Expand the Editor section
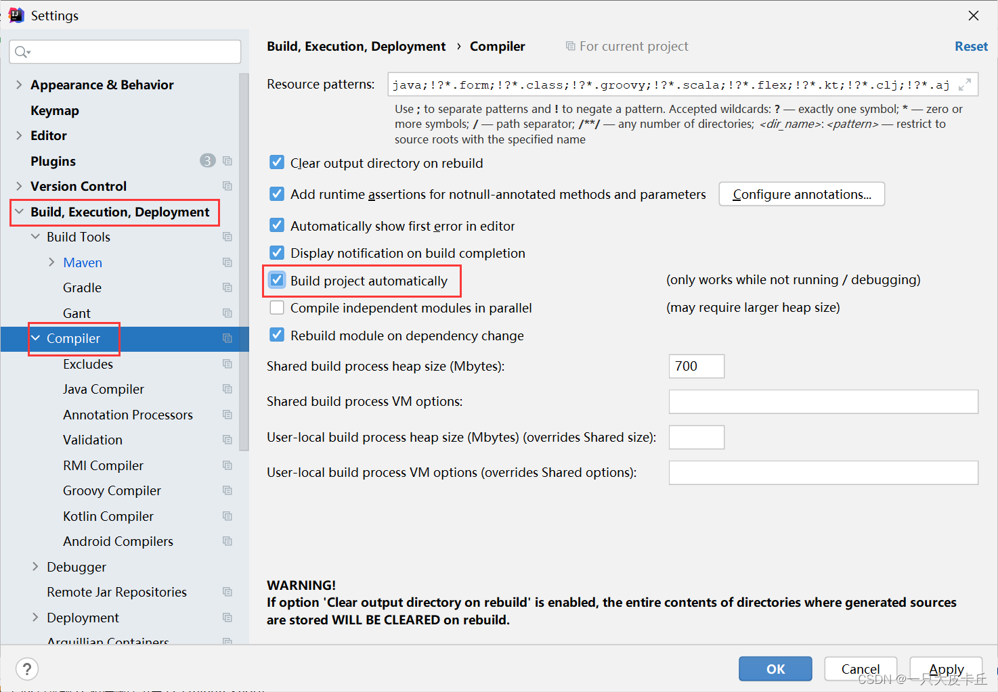The image size is (998, 692). (19, 135)
